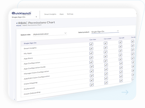Uncheck Can create for My Apps

click(x=106, y=48)
